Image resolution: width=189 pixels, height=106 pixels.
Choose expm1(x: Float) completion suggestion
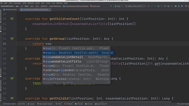pyautogui.click(x=76, y=66)
